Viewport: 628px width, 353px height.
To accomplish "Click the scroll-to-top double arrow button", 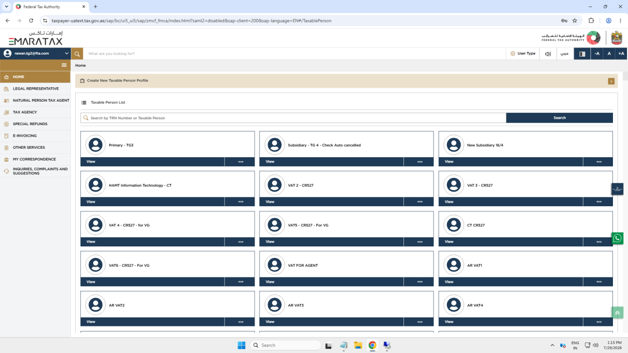I will pyautogui.click(x=617, y=313).
